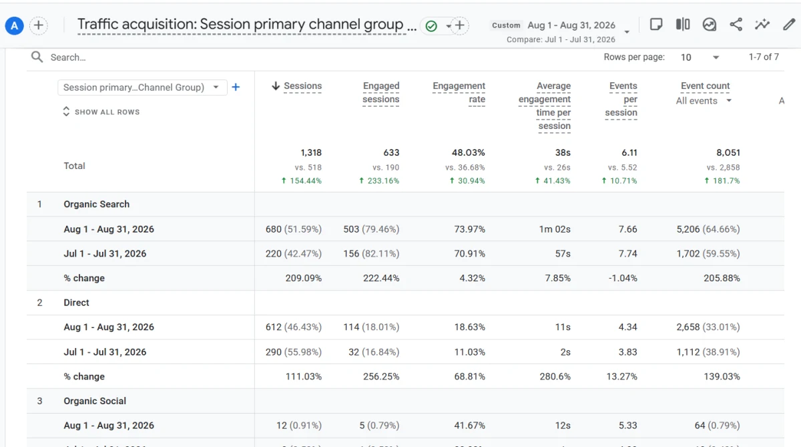Image resolution: width=801 pixels, height=447 pixels.
Task: Click total event count 8,051
Action: pos(728,153)
